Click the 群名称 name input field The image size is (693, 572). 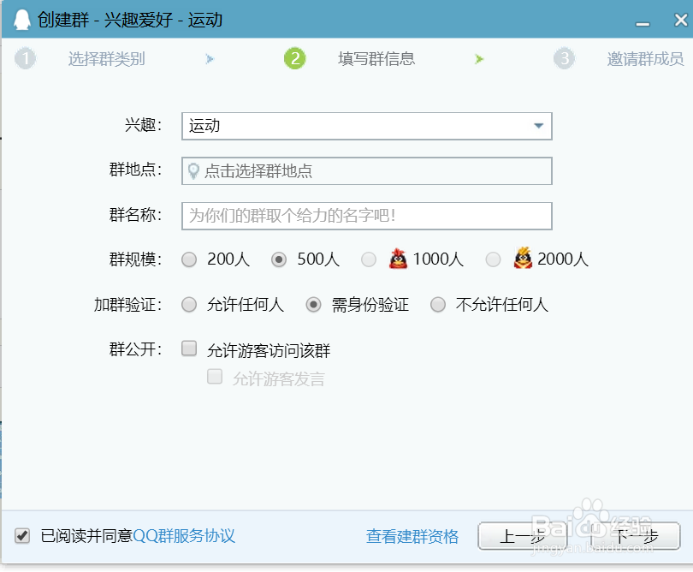[x=367, y=216]
